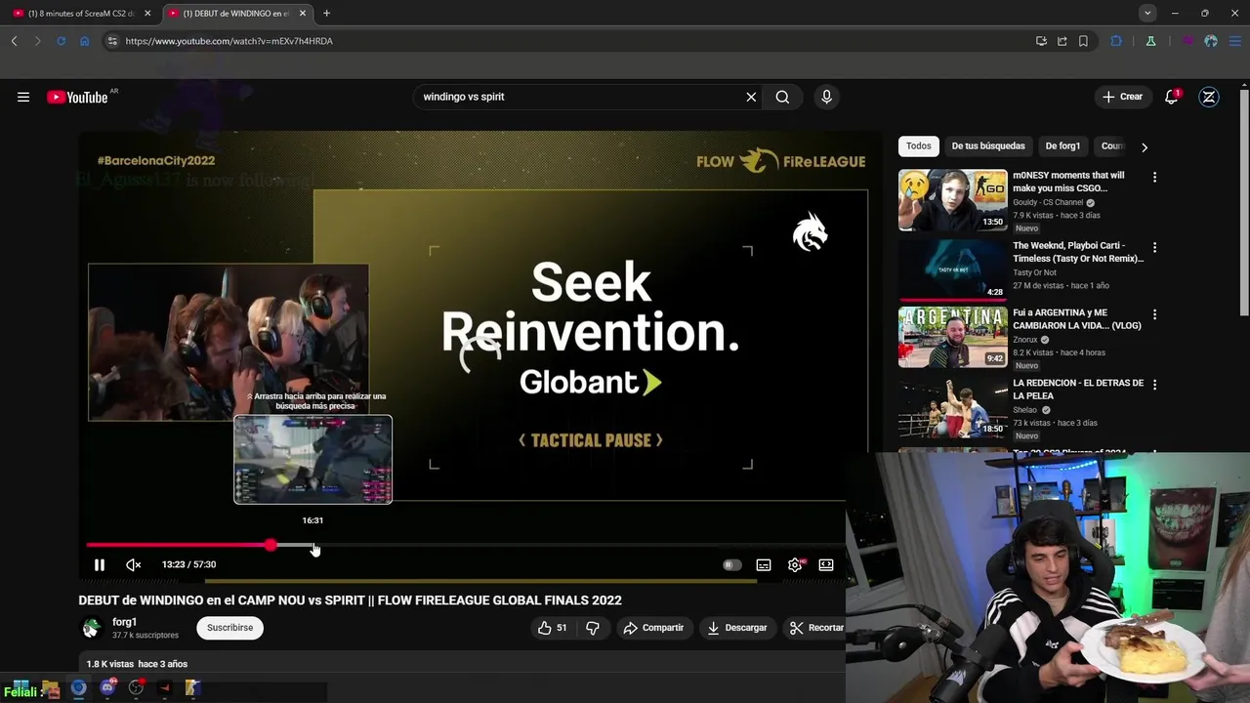1250x703 pixels.
Task: Open options for LA REDENCION video
Action: pyautogui.click(x=1154, y=386)
